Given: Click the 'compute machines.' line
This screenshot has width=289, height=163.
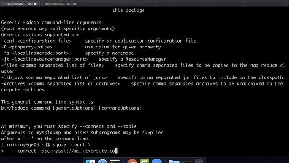Looking at the screenshot, I should (24, 90).
